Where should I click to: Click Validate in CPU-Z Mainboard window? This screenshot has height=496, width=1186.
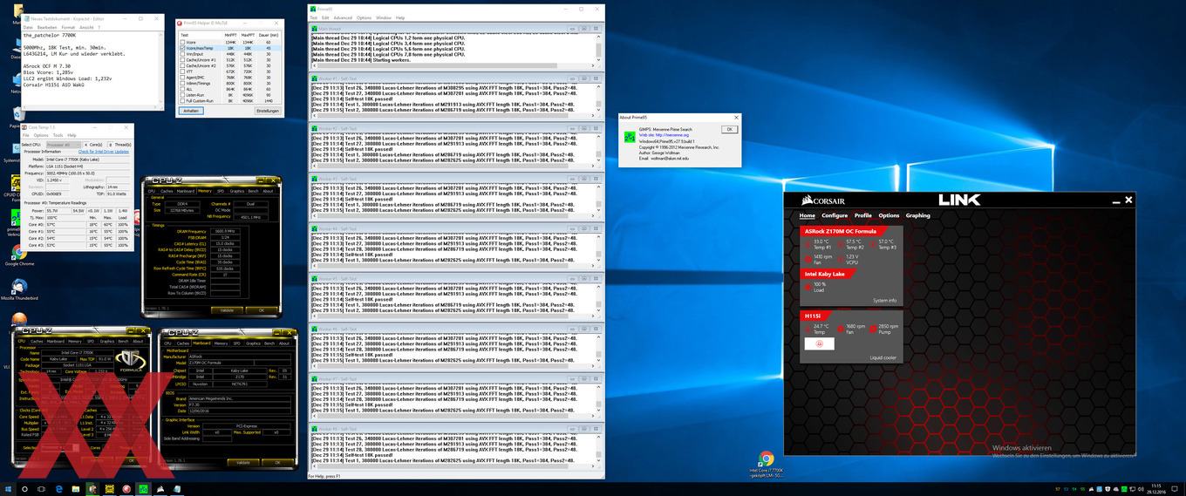pos(243,462)
